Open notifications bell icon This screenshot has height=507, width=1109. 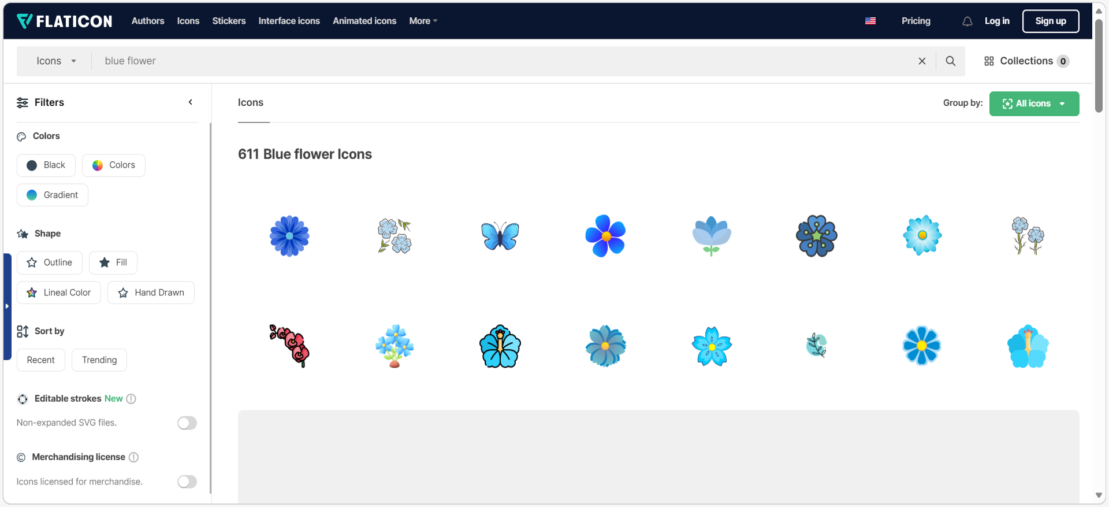pyautogui.click(x=967, y=21)
